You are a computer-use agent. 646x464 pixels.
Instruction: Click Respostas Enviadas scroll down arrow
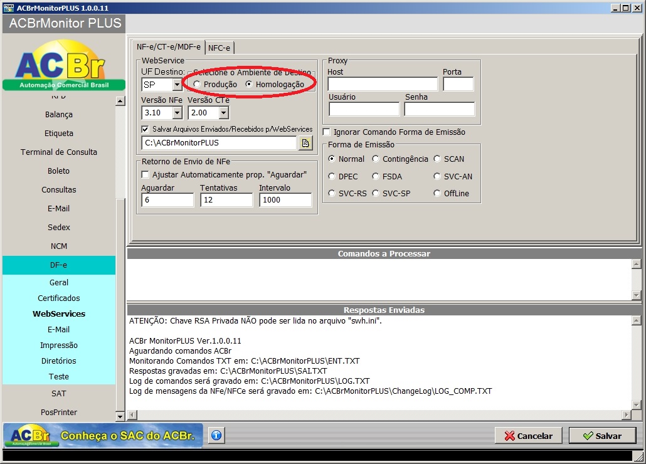(x=636, y=406)
